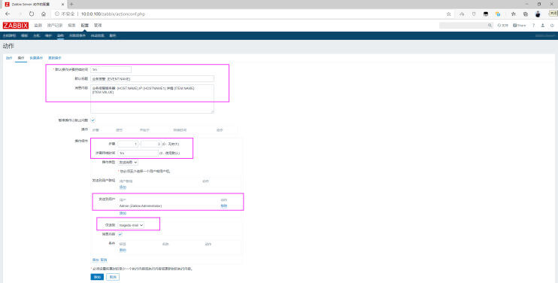This screenshot has height=283, width=558.
Task: Open Zabbix Share link in header
Action: click(x=519, y=26)
